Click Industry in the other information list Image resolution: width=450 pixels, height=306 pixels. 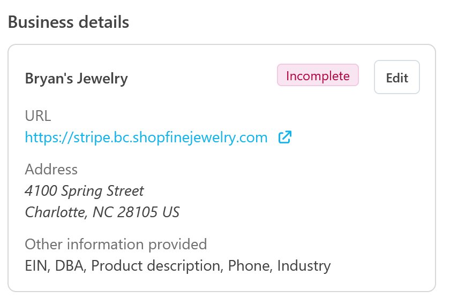(304, 265)
